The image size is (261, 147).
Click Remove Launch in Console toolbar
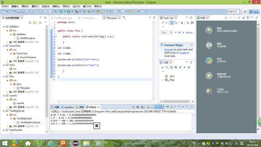(x=138, y=107)
